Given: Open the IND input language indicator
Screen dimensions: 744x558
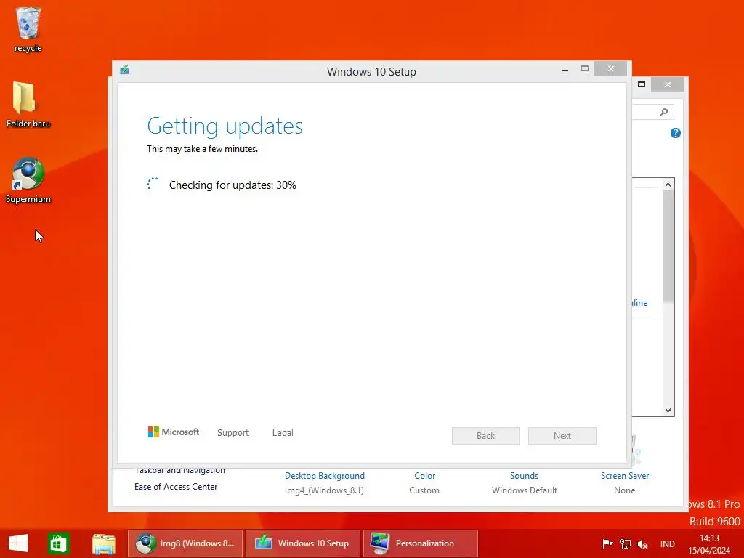Looking at the screenshot, I should click(667, 543).
